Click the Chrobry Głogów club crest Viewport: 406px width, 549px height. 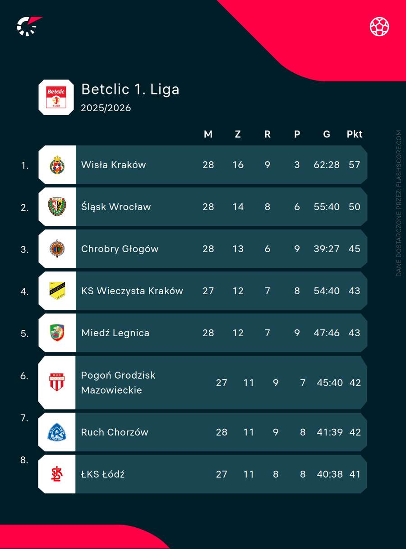(x=57, y=249)
